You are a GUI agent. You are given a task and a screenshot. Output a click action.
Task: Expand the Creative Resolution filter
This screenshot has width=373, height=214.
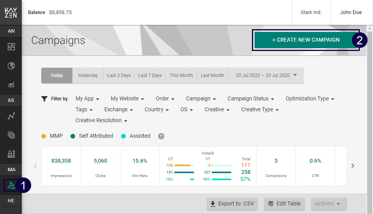[101, 121]
